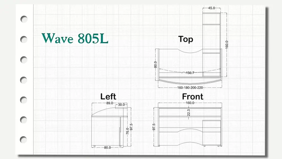
Task: Click the 45.0 dimension label
Action: click(211, 8)
